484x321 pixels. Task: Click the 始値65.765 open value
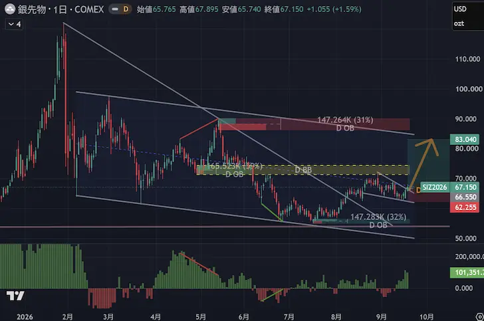click(x=156, y=9)
